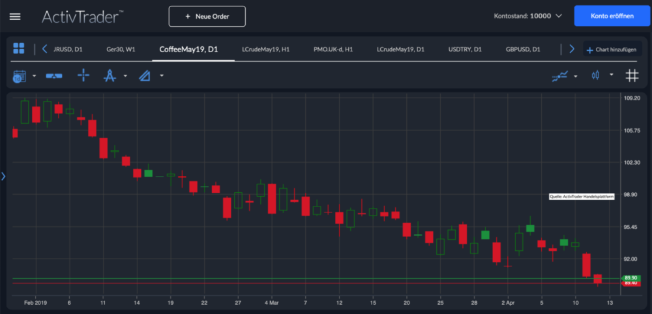The image size is (652, 314).
Task: Select the compass drawing tool
Action: point(110,76)
